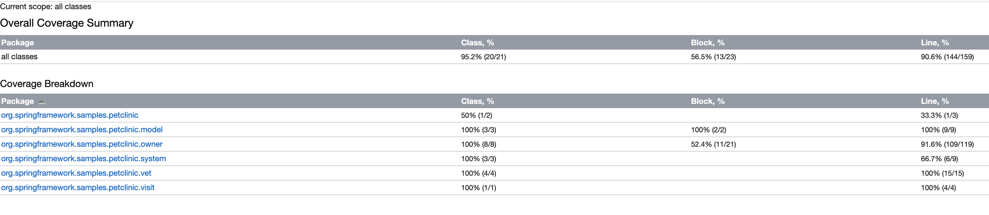Sort Coverage Breakdown by Class % header

click(477, 101)
